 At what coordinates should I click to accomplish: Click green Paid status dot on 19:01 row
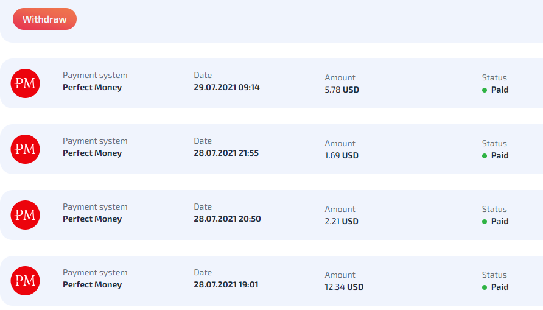coord(485,287)
